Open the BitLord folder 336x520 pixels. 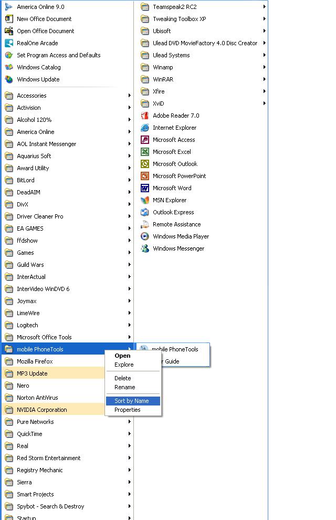tap(68, 180)
